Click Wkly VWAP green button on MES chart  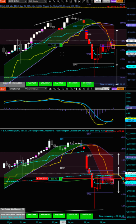[45, 84]
